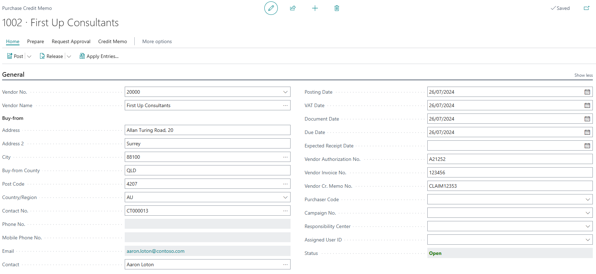The image size is (596, 274).
Task: Expand the Release dropdown arrow
Action: (x=69, y=56)
